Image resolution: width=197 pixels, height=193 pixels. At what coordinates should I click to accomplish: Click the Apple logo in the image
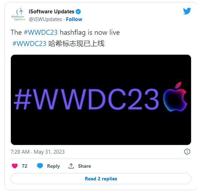(175, 96)
